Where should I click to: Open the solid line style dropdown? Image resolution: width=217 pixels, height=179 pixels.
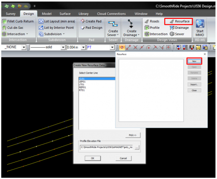tap(63, 48)
